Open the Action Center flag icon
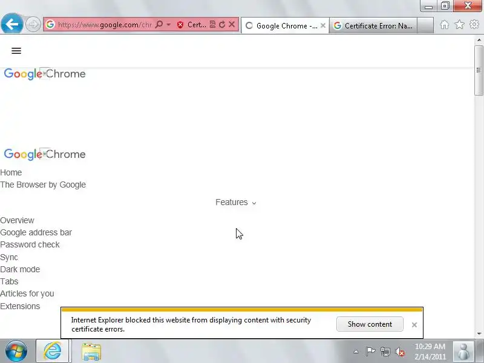Image resolution: width=484 pixels, height=363 pixels. pyautogui.click(x=370, y=352)
